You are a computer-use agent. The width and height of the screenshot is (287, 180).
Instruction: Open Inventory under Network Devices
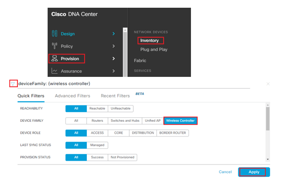pos(149,40)
